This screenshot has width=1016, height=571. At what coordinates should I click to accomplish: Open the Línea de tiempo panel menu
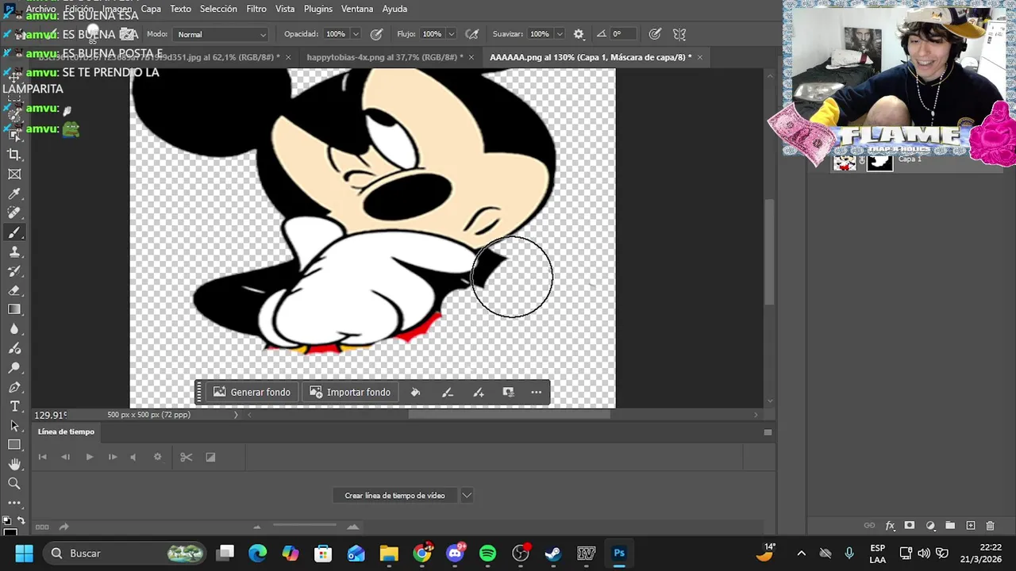pyautogui.click(x=768, y=432)
